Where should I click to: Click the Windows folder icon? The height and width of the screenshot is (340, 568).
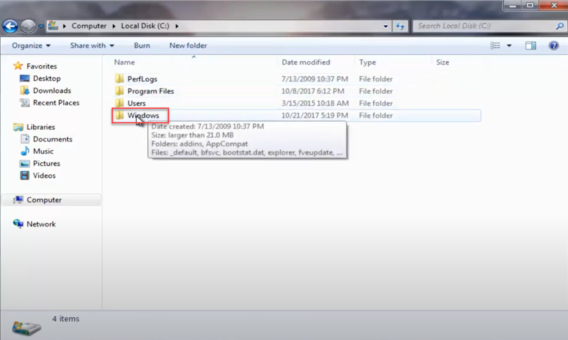point(120,115)
